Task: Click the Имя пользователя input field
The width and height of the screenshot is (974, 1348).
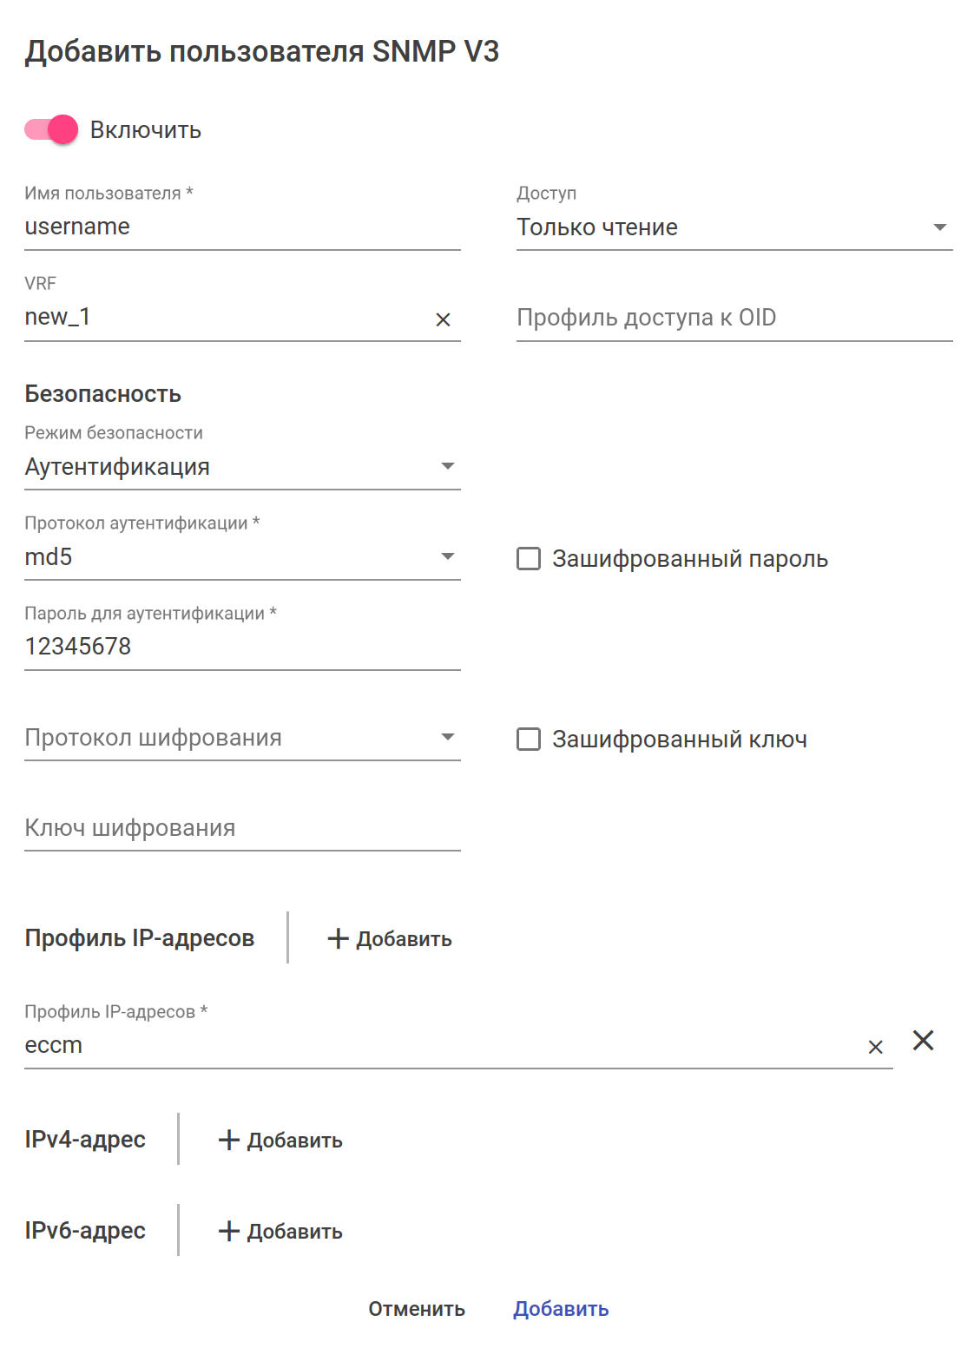Action: click(x=241, y=227)
